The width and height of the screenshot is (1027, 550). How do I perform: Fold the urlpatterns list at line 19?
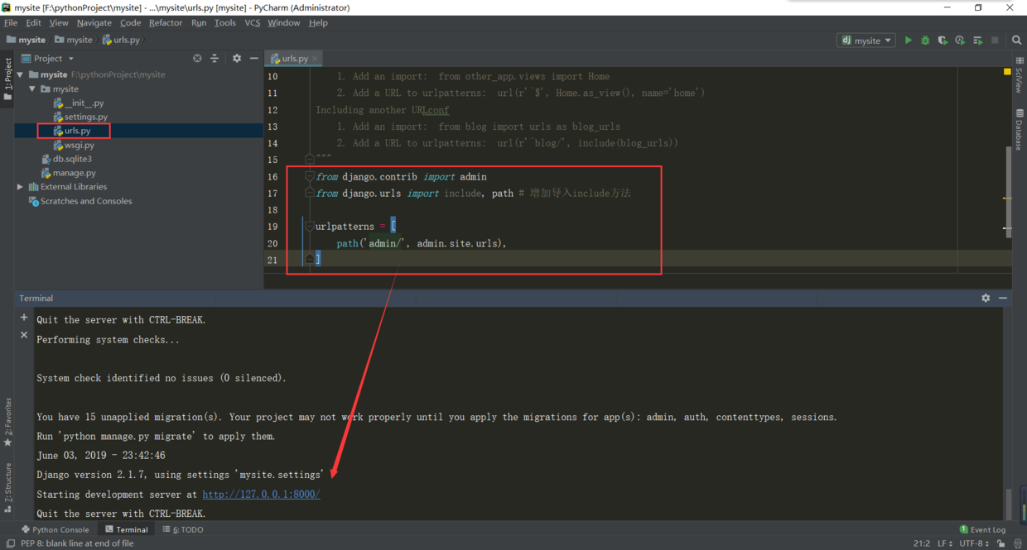coord(309,226)
